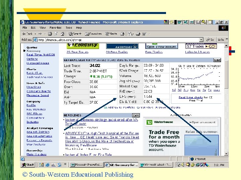
Task: Open the Historical Prices sidebar link
Action: pos(38,63)
